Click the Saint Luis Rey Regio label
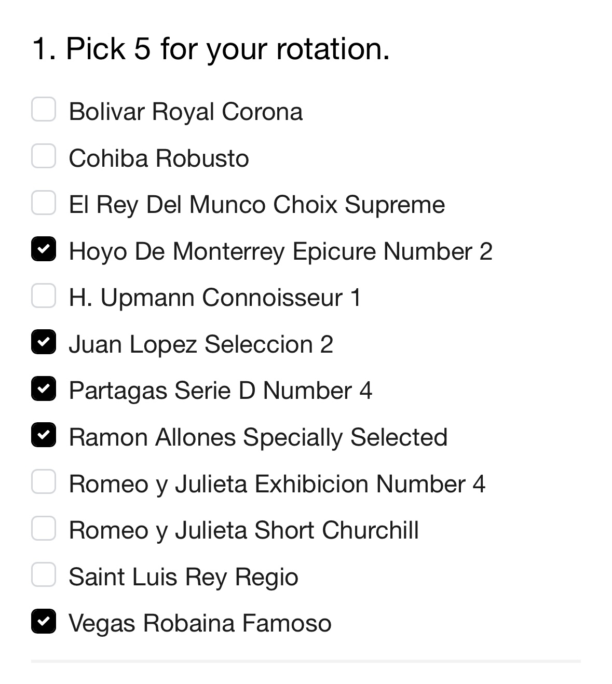The width and height of the screenshot is (612, 684). (184, 577)
